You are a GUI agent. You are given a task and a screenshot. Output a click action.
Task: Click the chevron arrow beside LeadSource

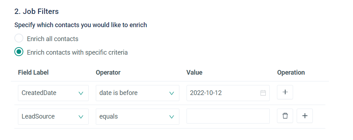point(81,117)
